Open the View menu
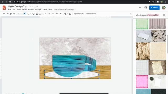This screenshot has height=94, width=168. 19,10
